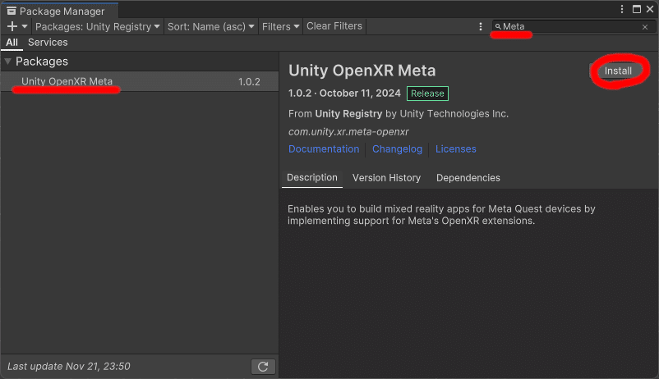This screenshot has width=659, height=379.
Task: Show the Dependencies tab
Action: (x=468, y=178)
